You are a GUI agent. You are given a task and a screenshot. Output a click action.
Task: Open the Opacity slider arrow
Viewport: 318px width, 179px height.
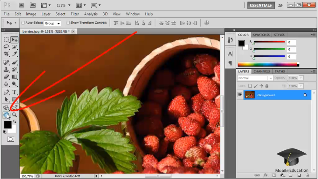(301, 78)
